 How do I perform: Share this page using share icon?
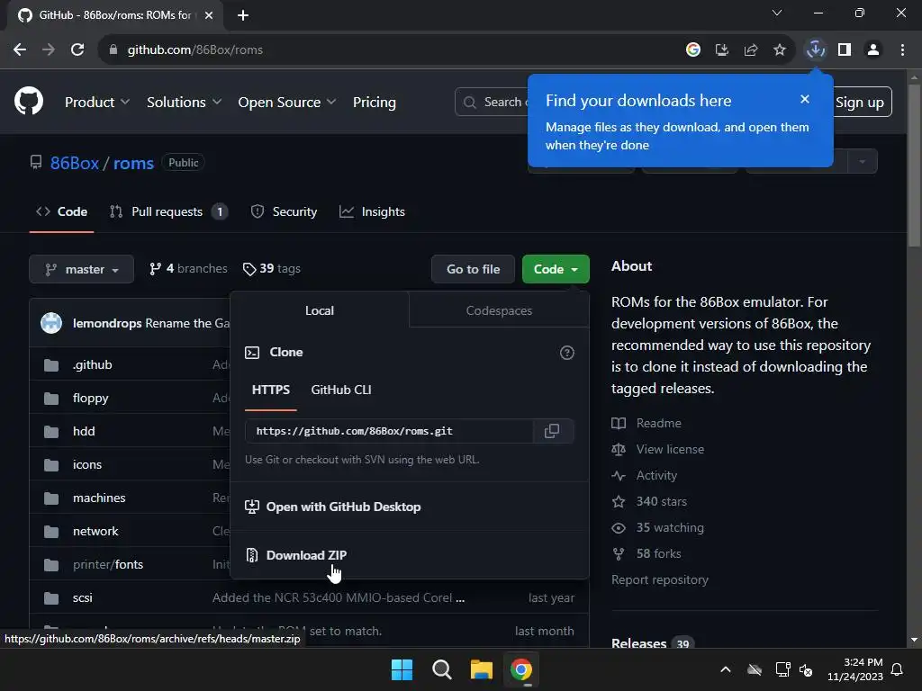pos(751,50)
